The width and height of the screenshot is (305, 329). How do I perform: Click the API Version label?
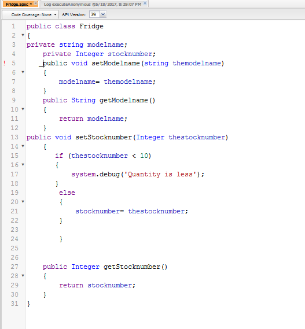(74, 14)
